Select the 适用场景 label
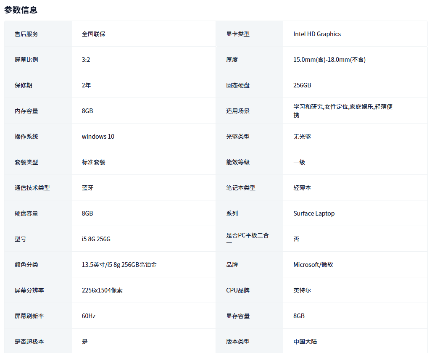 pyautogui.click(x=238, y=111)
